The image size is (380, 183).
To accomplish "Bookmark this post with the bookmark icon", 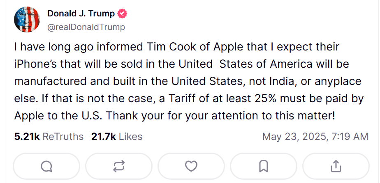I will [x=264, y=166].
